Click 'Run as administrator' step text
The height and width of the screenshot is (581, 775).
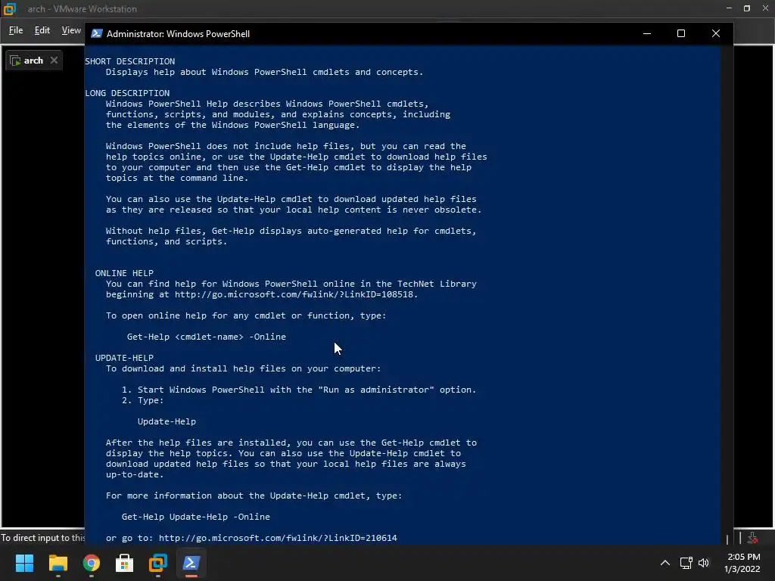[x=377, y=390]
